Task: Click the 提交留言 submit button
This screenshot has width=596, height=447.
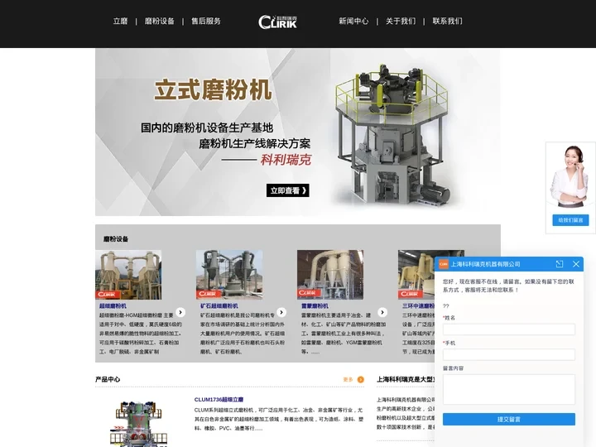Action: tap(509, 419)
